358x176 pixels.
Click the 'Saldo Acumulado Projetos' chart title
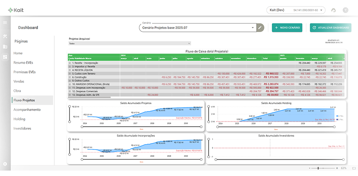(x=136, y=103)
